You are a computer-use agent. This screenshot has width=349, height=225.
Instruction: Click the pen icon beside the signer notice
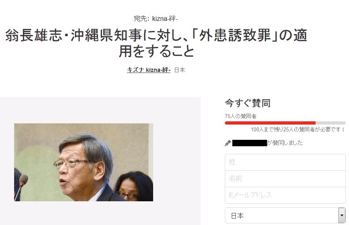227,143
